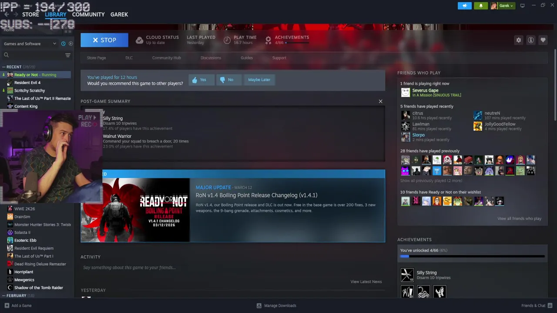
Task: Open the LIBRARY tab
Action: (x=55, y=14)
